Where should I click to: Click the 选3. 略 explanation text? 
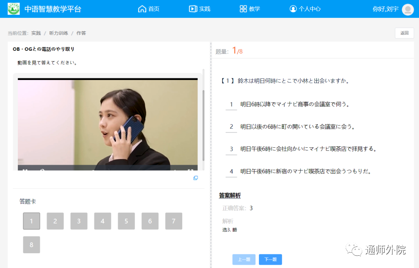[230, 230]
